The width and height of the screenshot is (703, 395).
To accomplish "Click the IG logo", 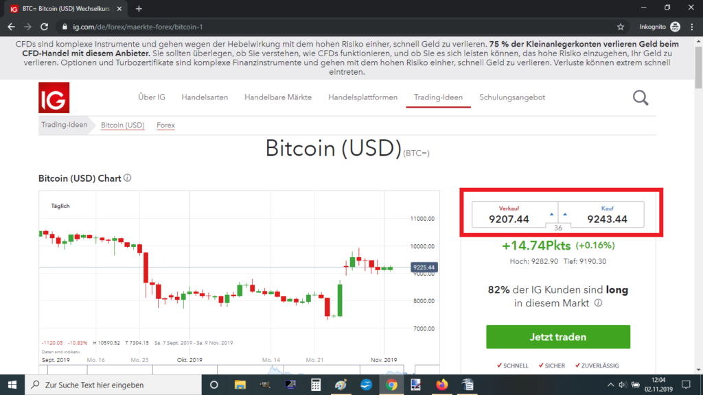I will coord(54,97).
